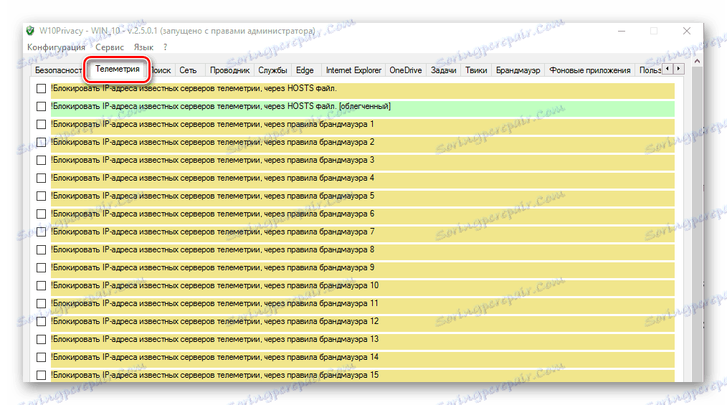This screenshot has height=405, width=727.
Task: Click the text of the green HOSTS [облегченный] row
Action: click(221, 106)
